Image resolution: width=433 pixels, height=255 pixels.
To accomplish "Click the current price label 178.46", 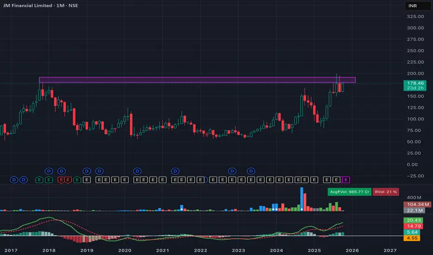I will pyautogui.click(x=415, y=83).
